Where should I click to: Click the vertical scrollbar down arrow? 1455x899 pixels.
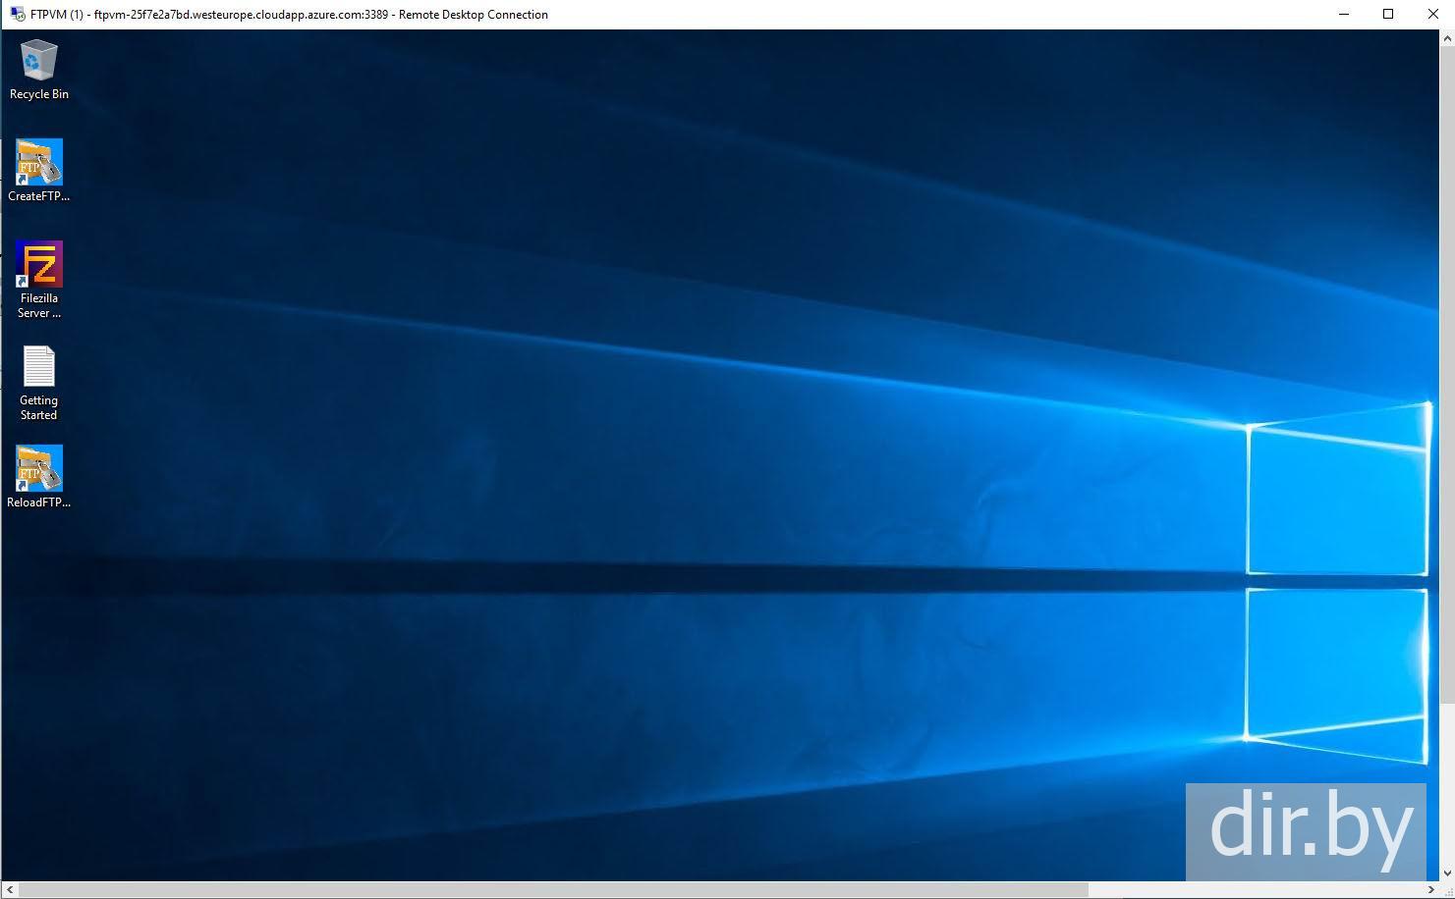point(1447,873)
